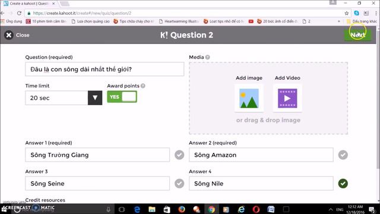Click the taskbar clock showing 12:12 AM

(355, 209)
